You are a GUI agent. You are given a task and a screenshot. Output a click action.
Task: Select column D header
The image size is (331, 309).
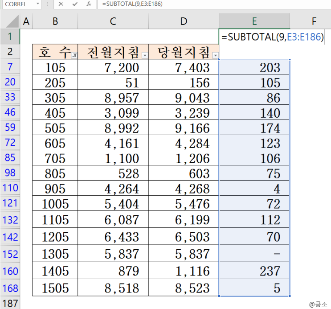[184, 21]
